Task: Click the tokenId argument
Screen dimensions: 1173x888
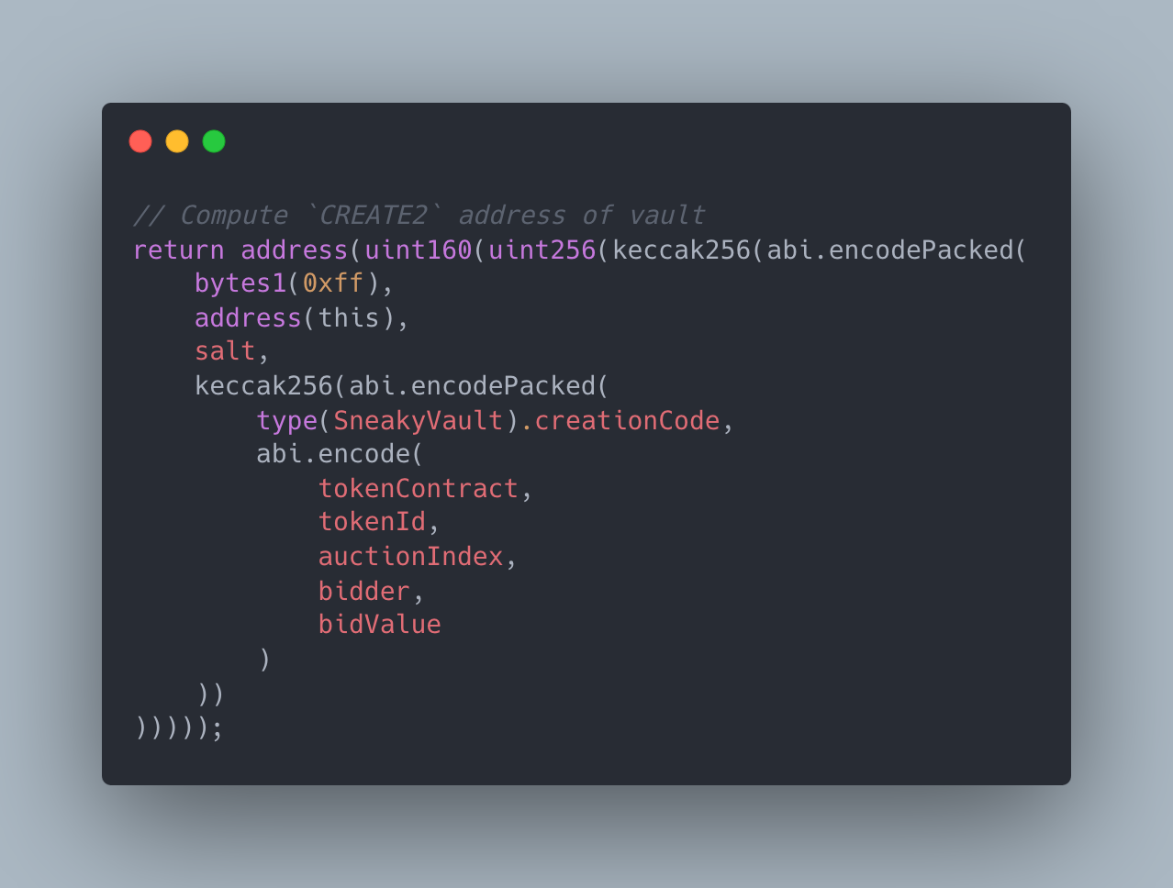Action: point(373,522)
